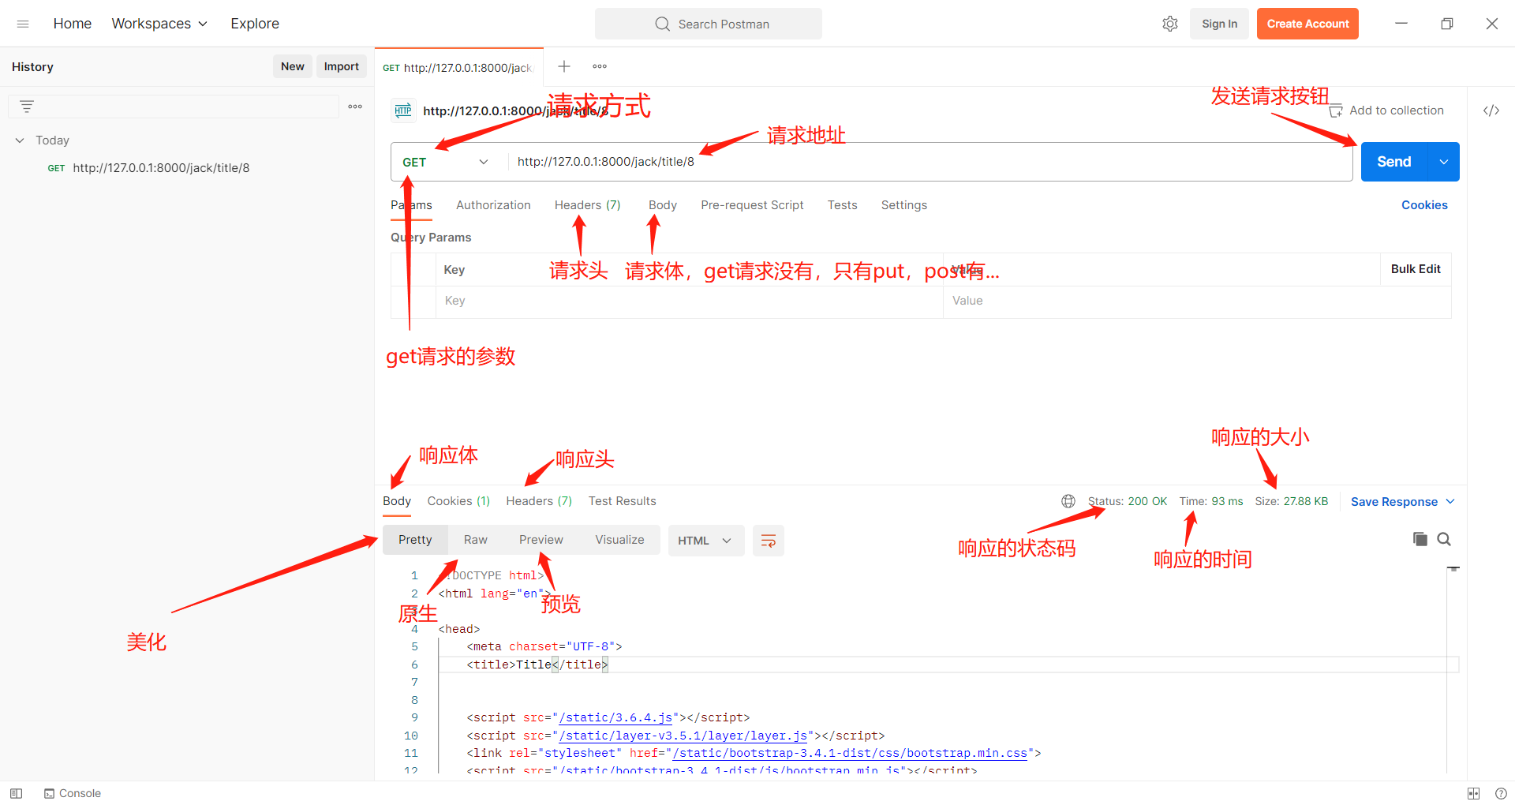Viewport: 1515px width, 805px height.
Task: Open tab options ellipsis menu
Action: [x=600, y=66]
